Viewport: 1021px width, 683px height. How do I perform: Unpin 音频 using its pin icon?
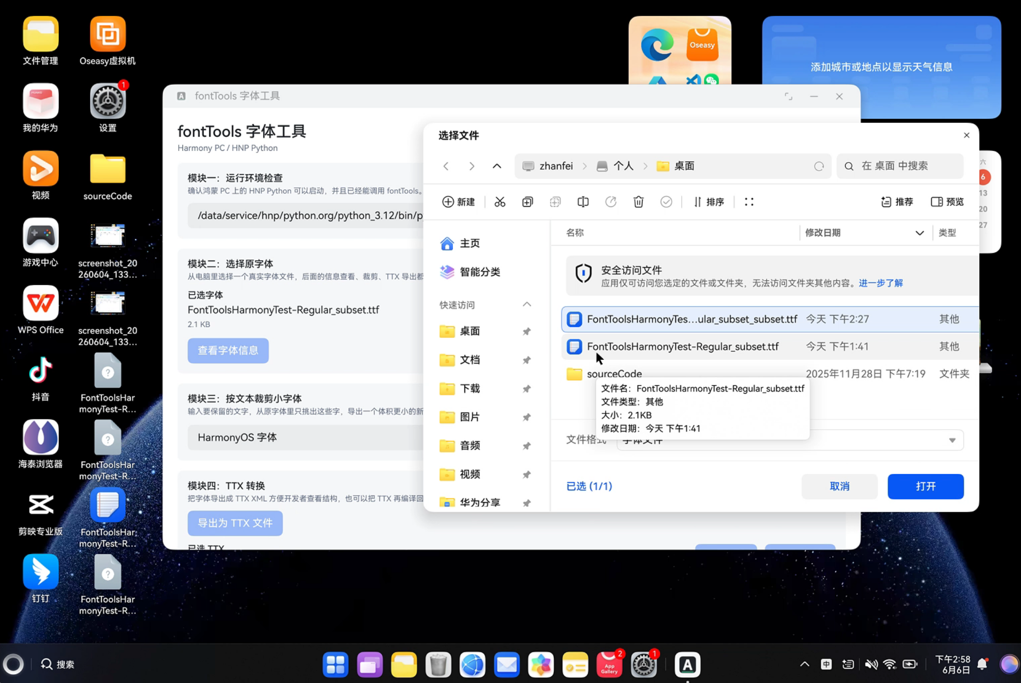coord(527,446)
